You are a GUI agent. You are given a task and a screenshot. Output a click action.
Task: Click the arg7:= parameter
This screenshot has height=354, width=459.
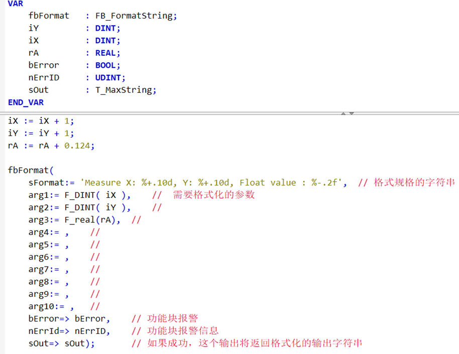pyautogui.click(x=44, y=269)
